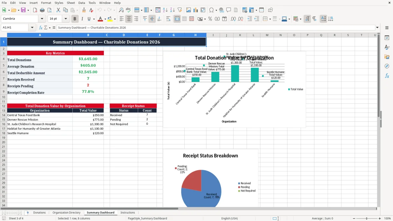This screenshot has height=221, width=393.
Task: Open the sidebar Navigator panel
Action: pos(387,66)
